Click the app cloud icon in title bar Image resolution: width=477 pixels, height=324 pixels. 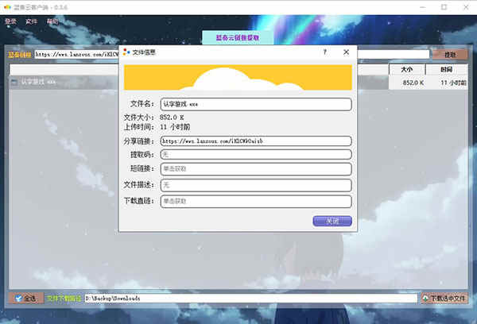[7, 7]
